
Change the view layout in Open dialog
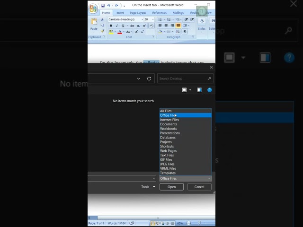pos(184,90)
